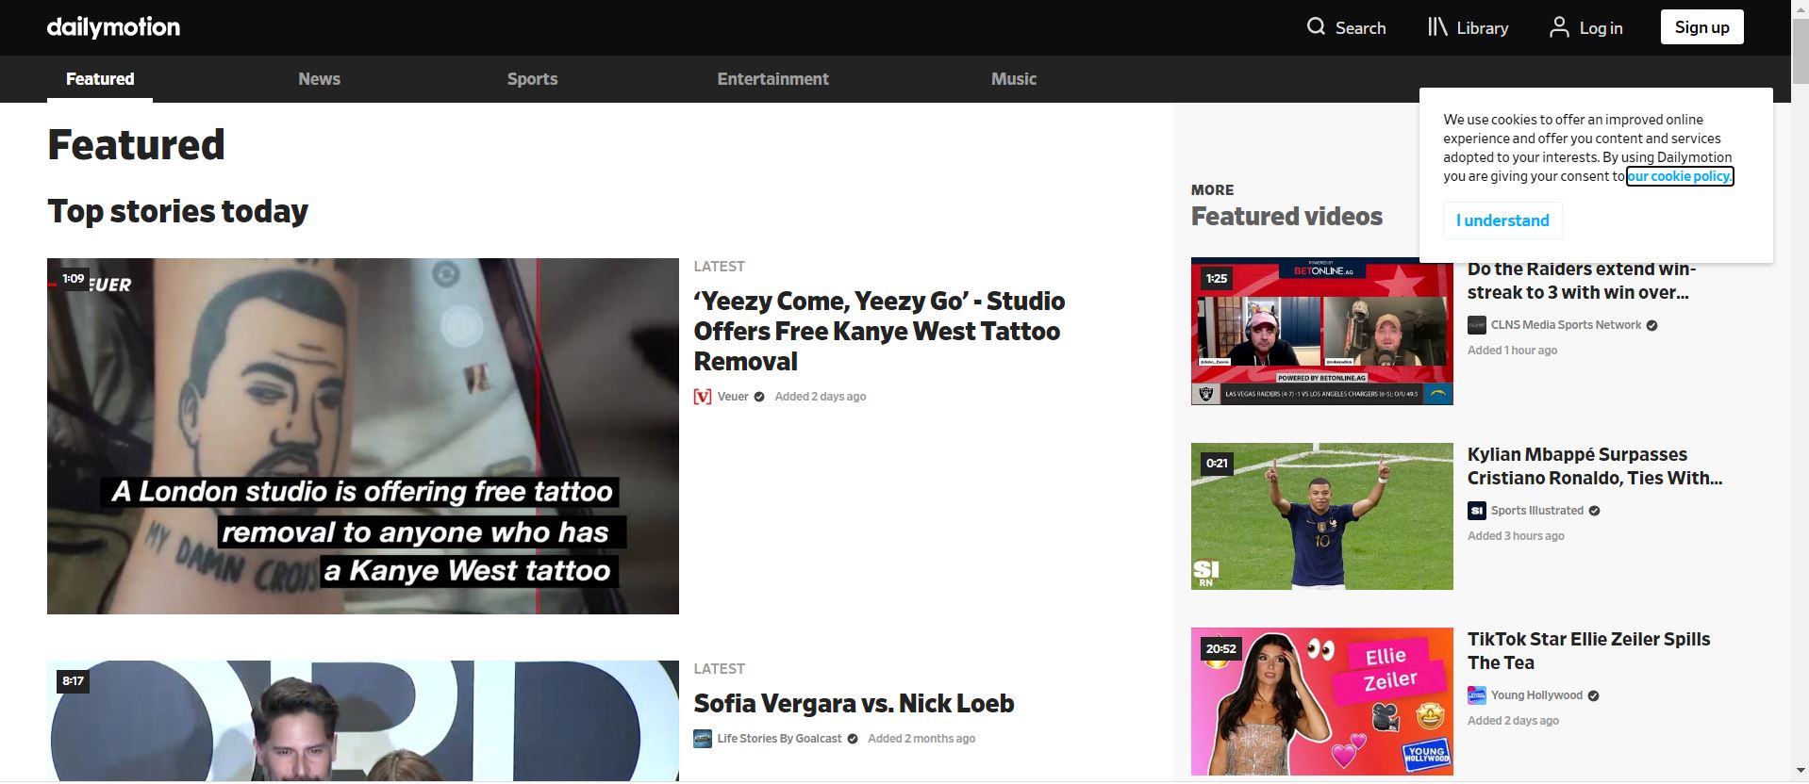
Task: Open the Sports tab
Action: [x=532, y=79]
